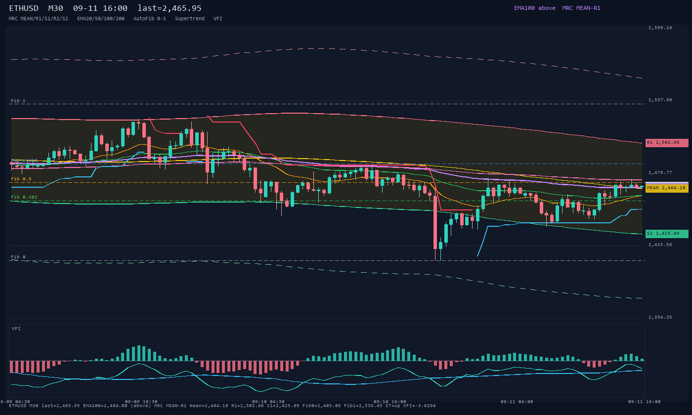Screen dimensions: 692x415
Task: Click the yellow MEAN 2,464.18 price tag
Action: tap(667, 188)
